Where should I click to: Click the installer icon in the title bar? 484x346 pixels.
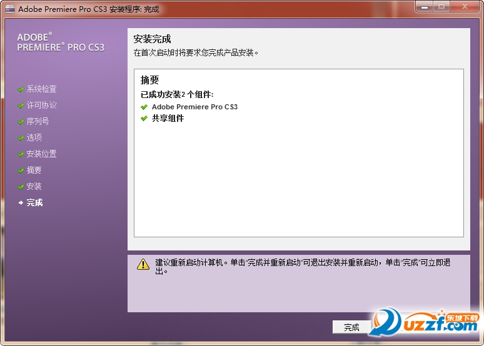point(10,9)
